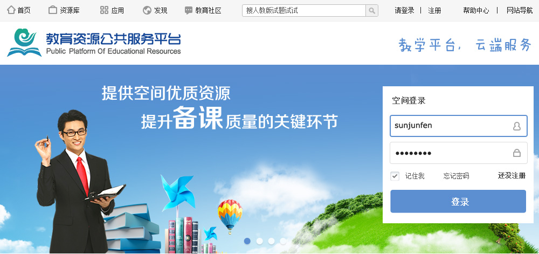This screenshot has height=254, width=539.
Task: Click the platform logo at top left
Action: click(x=93, y=43)
